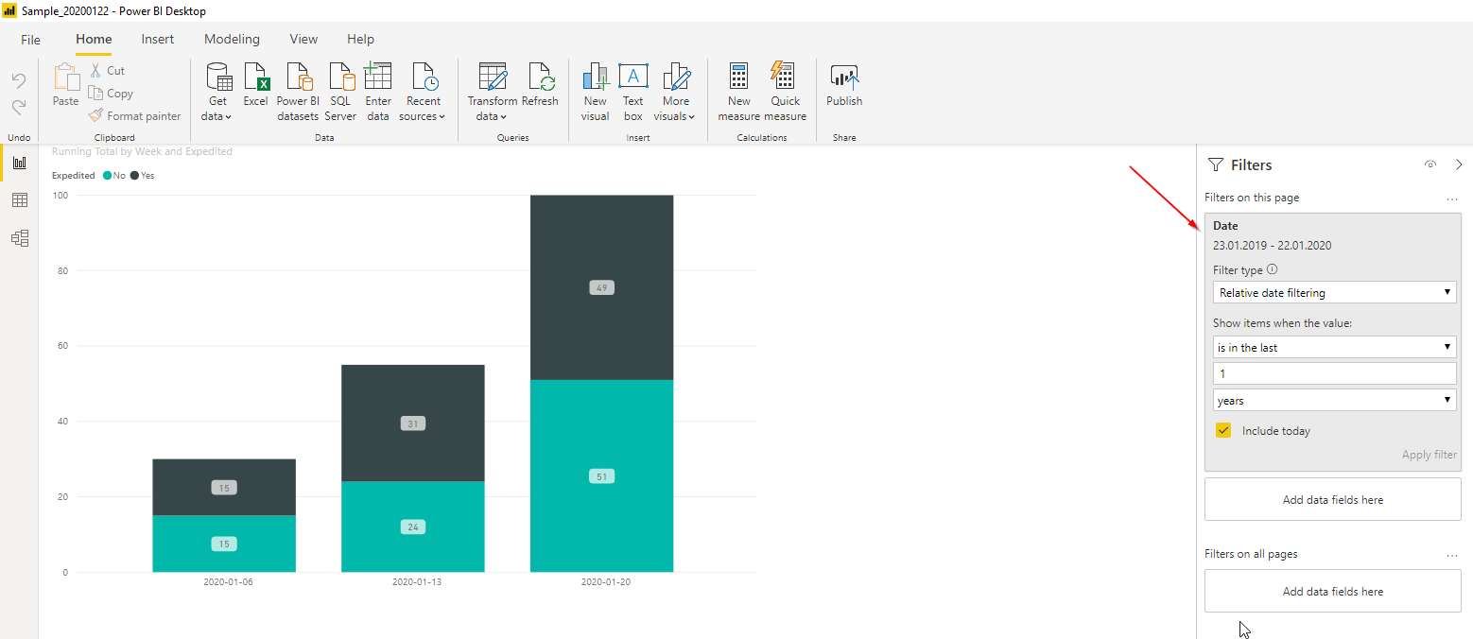This screenshot has height=639, width=1473.
Task: Collapse the Filters pane chevron
Action: 1459,164
